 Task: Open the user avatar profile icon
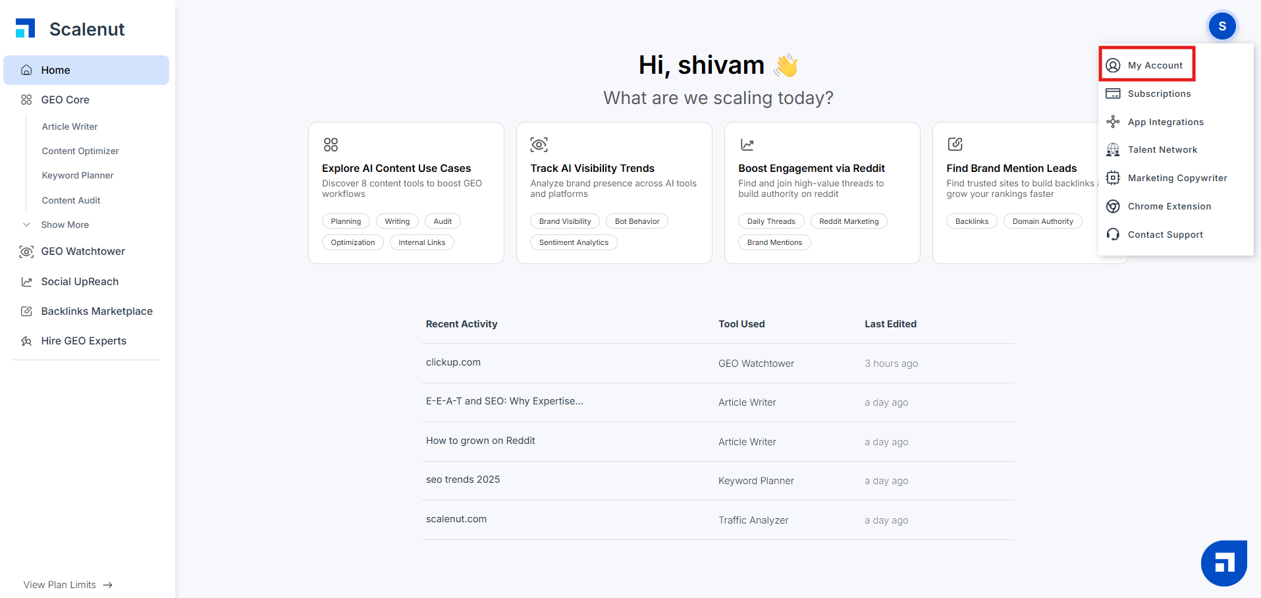coord(1222,26)
